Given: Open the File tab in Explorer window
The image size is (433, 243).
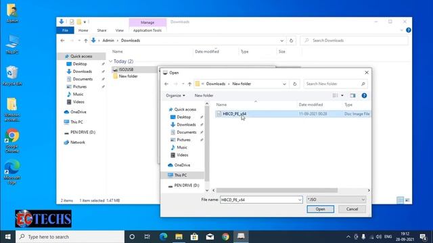Looking at the screenshot, I should 65,30.
